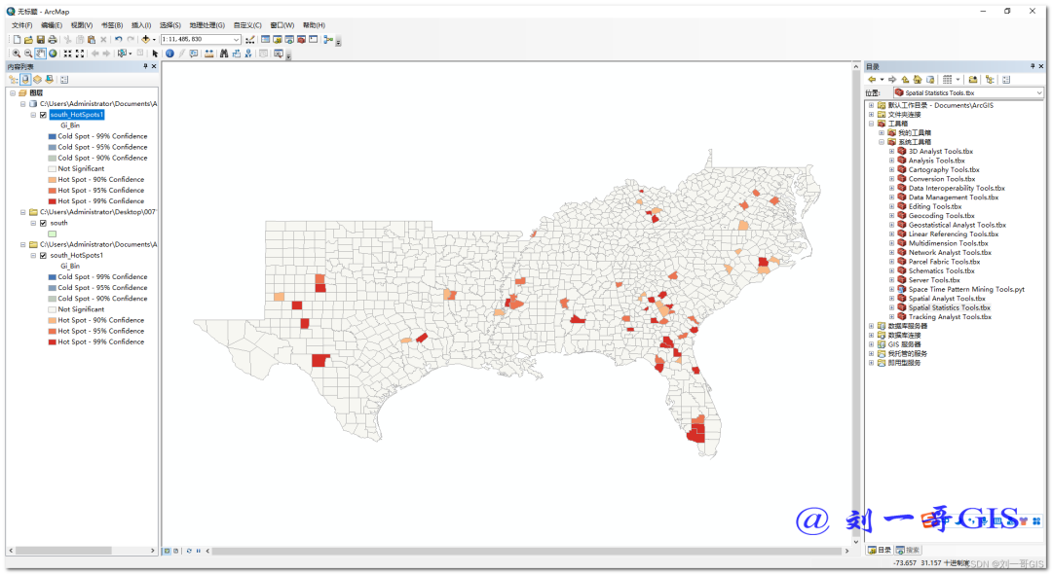Open the 地理处理(G) menu
The height and width of the screenshot is (574, 1052).
click(x=207, y=25)
